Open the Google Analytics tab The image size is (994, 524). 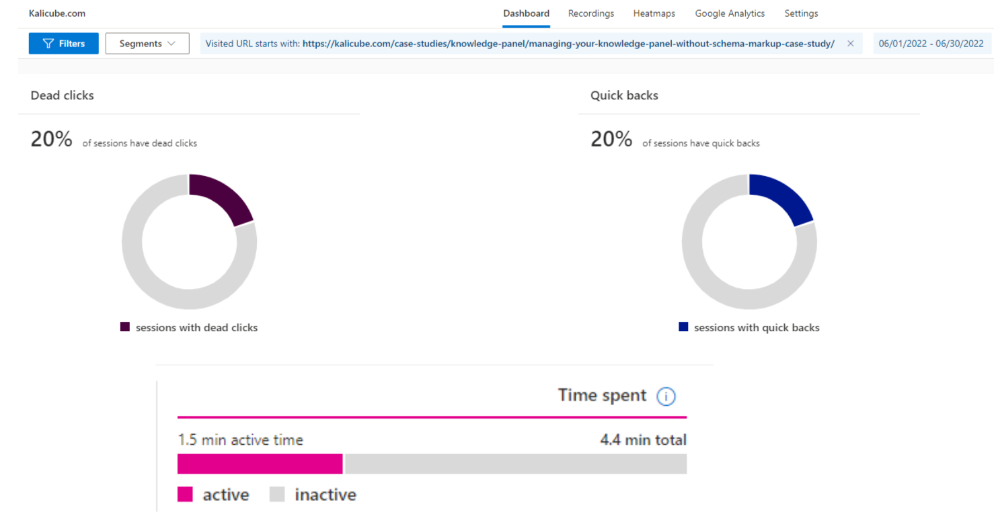[x=730, y=13]
